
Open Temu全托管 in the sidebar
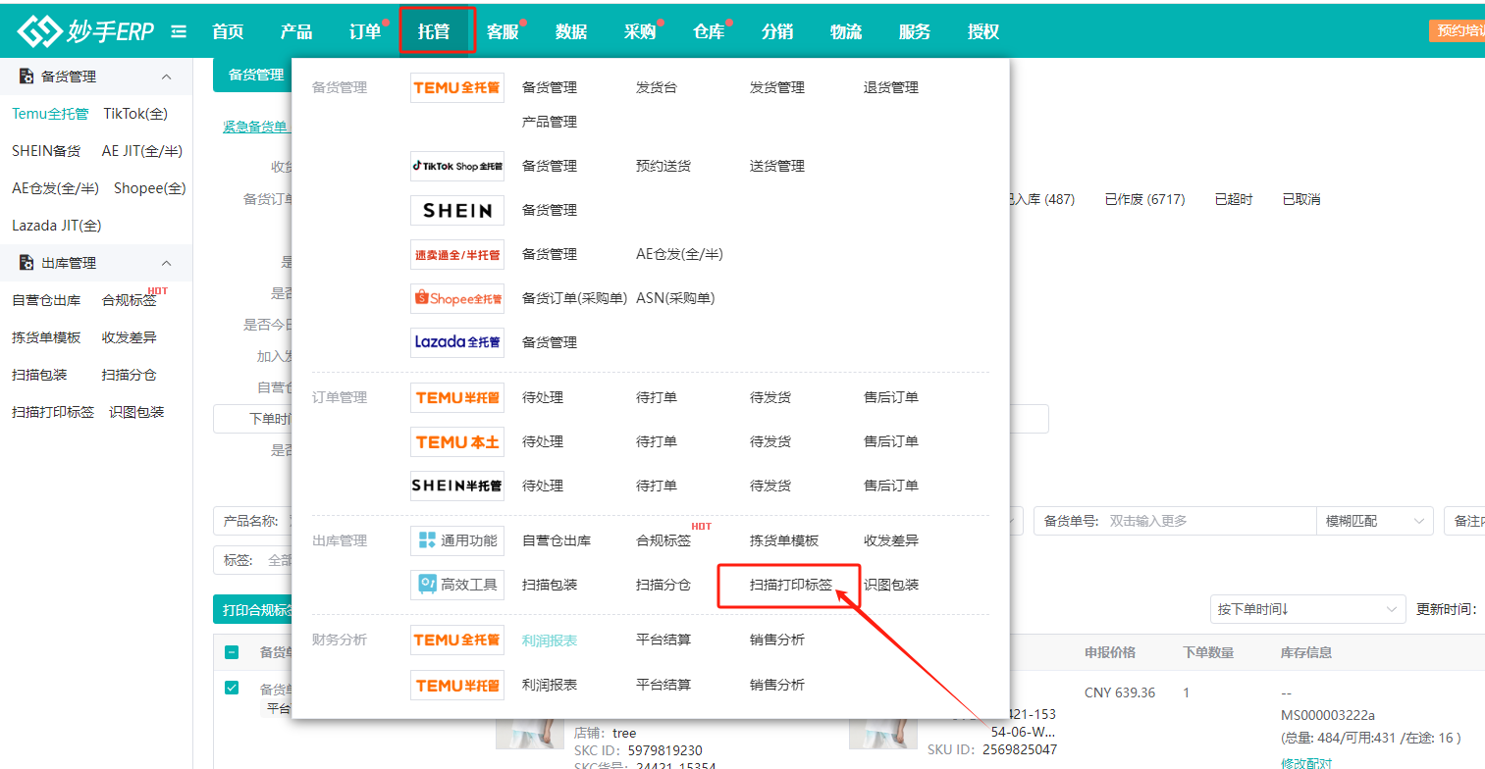pos(50,114)
